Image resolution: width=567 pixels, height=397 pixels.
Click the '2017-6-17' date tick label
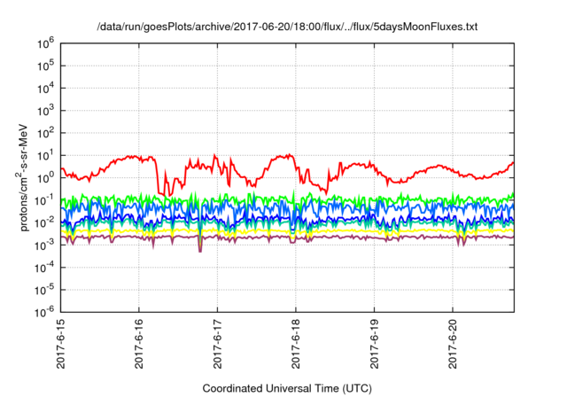pyautogui.click(x=217, y=344)
